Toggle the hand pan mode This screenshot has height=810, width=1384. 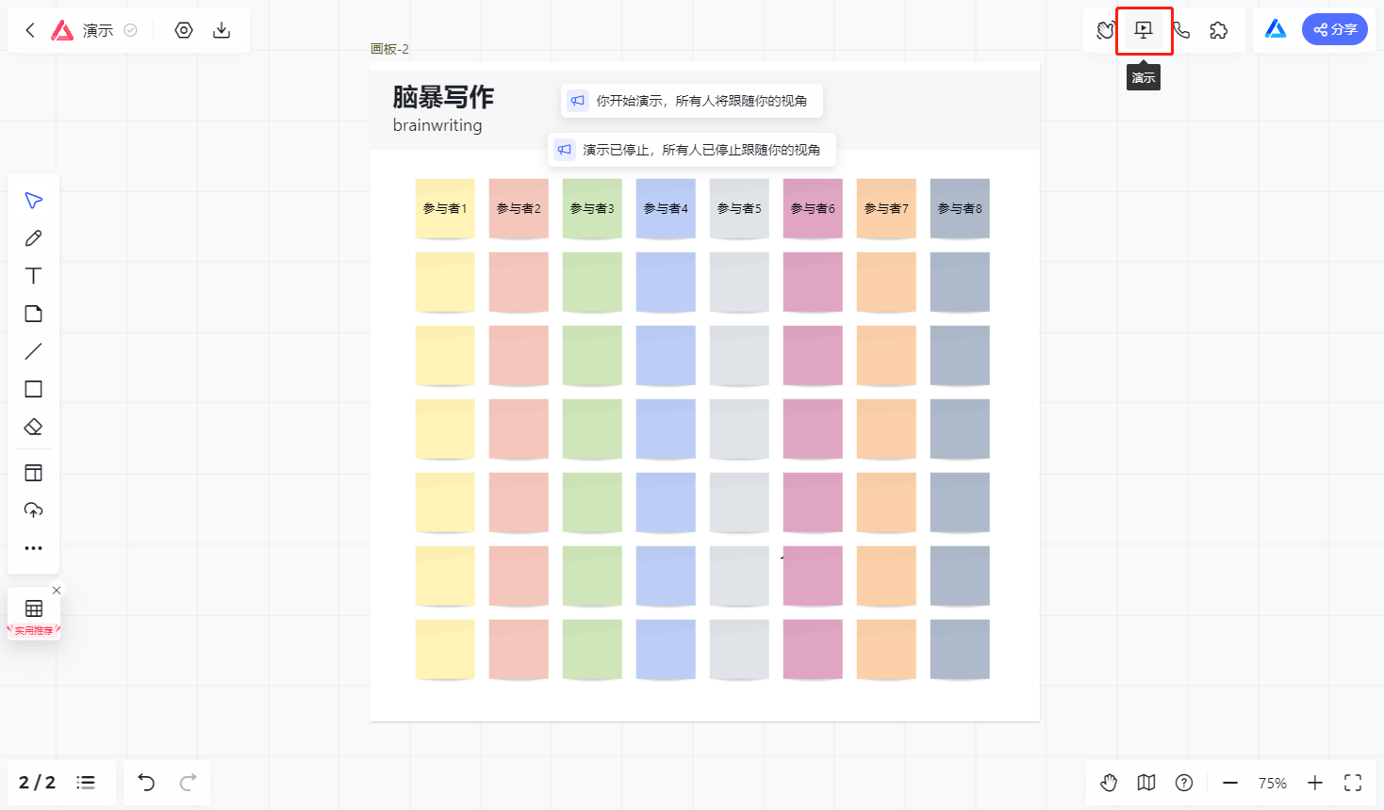tap(1109, 783)
